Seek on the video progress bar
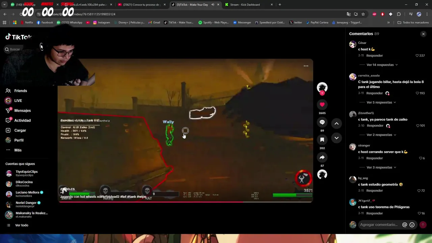Screen dimensions: 432x243 click(x=185, y=202)
